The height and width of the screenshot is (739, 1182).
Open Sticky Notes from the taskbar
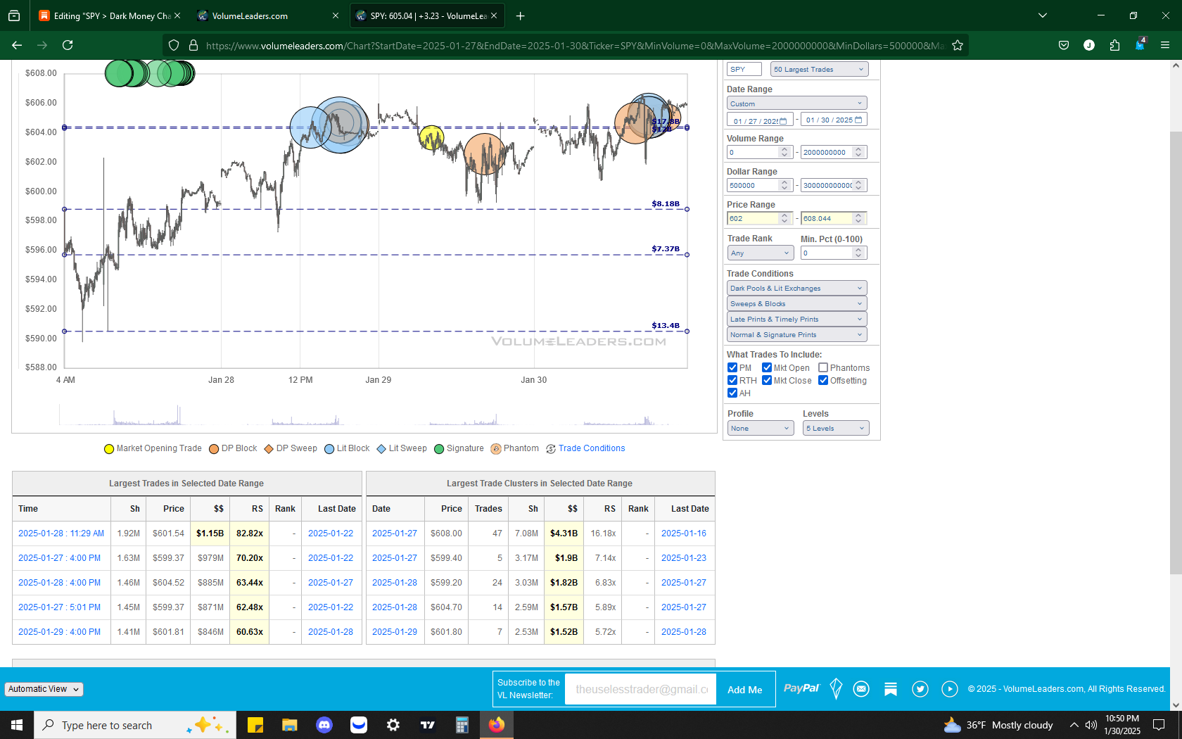(255, 725)
